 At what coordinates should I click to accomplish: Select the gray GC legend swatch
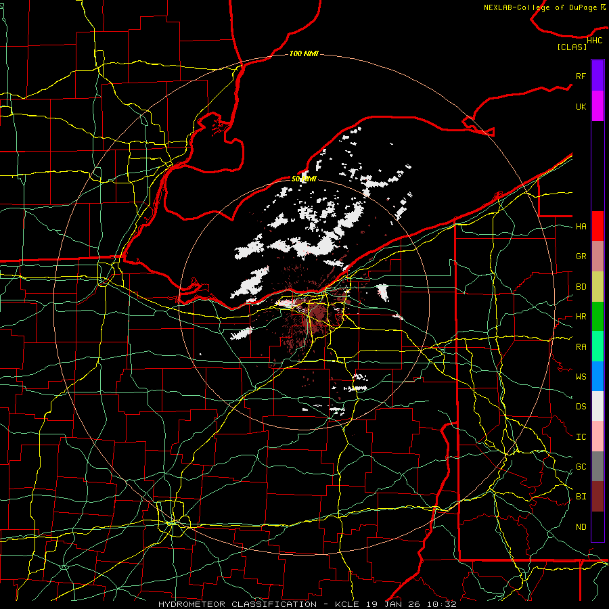597,466
